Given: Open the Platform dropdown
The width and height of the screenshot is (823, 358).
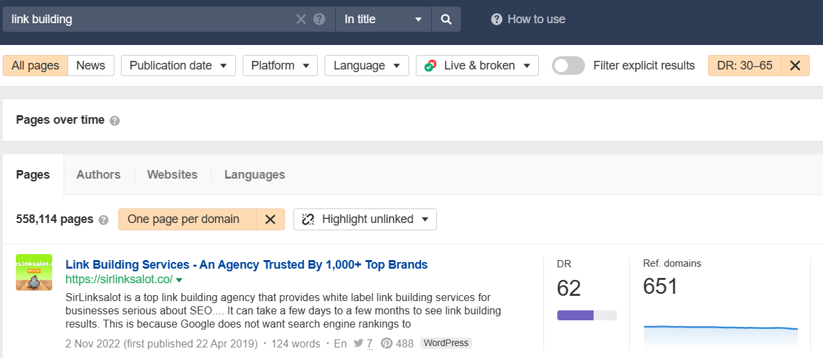Looking at the screenshot, I should click(280, 66).
